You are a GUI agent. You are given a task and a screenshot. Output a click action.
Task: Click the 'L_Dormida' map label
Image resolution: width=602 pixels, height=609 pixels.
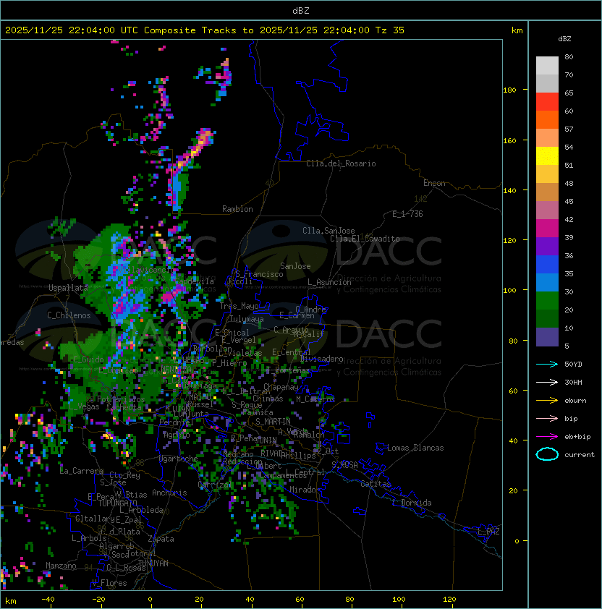coord(412,503)
